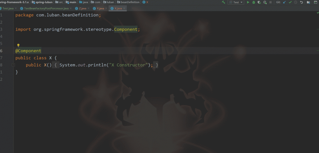Image resolution: width=319 pixels, height=153 pixels.
Task: Expand folded constructor closing brace
Action: click(x=156, y=65)
